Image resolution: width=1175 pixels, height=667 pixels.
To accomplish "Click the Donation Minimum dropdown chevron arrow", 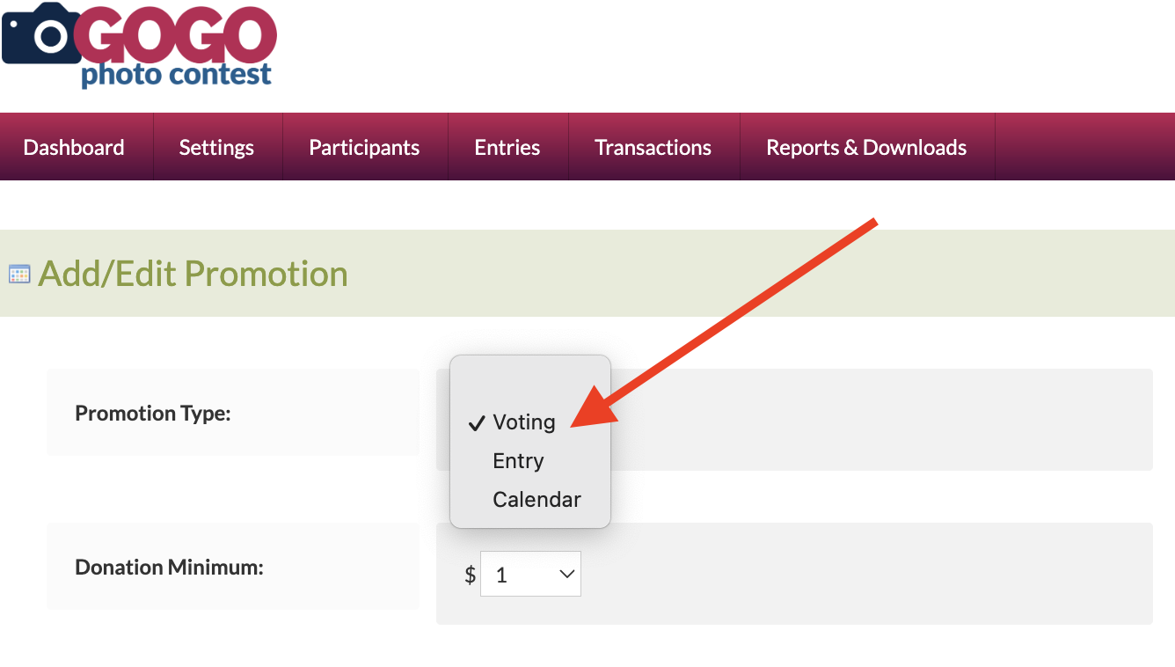I will coord(566,575).
